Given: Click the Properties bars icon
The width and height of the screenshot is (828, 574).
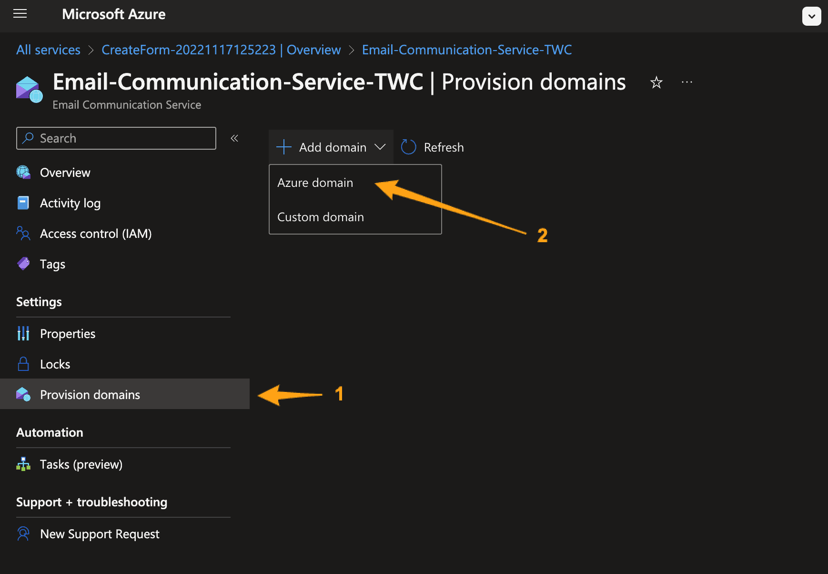Looking at the screenshot, I should coord(23,334).
